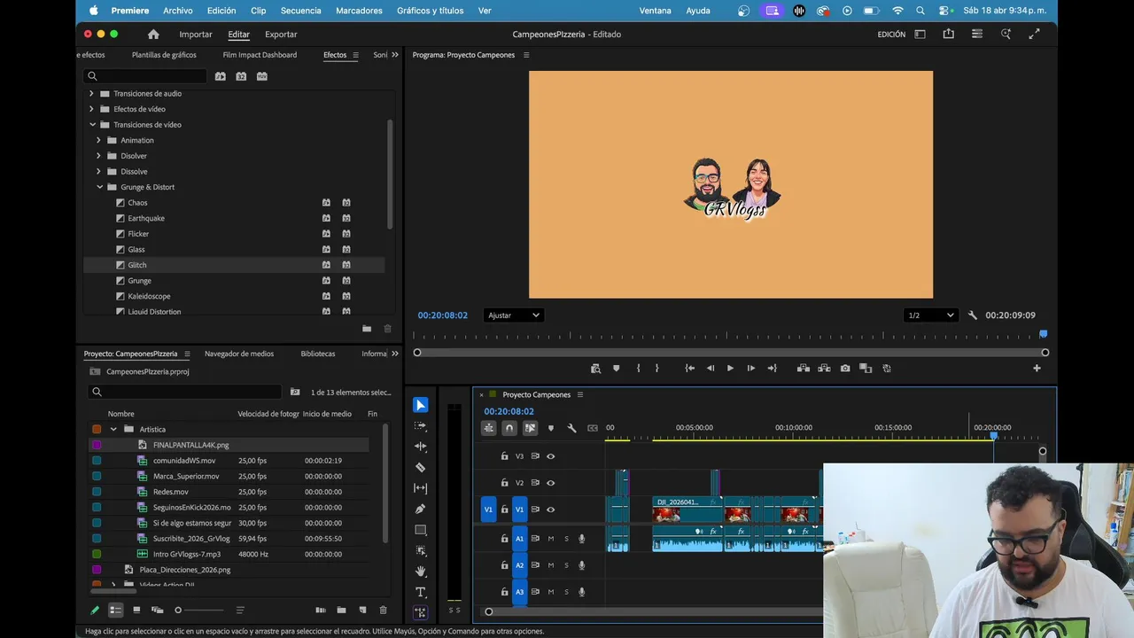
Task: Select the Razor tool
Action: tap(421, 467)
